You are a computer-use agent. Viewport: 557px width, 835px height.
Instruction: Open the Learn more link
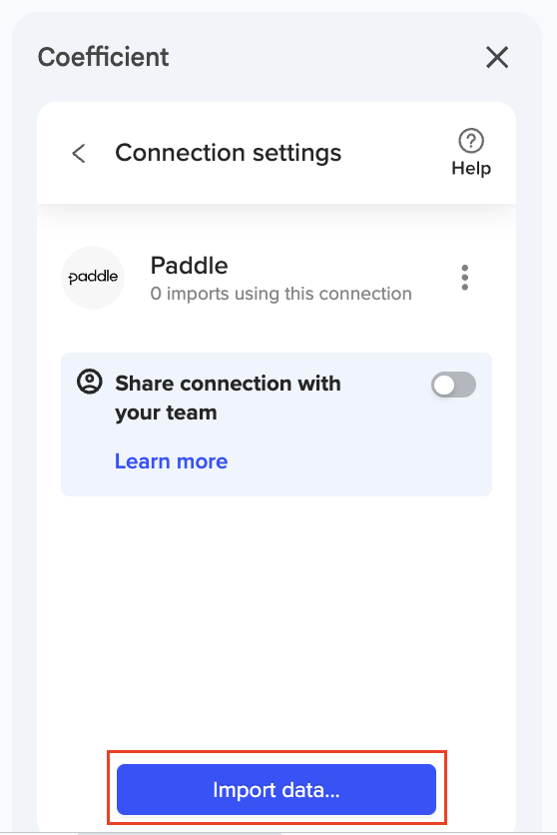click(172, 461)
